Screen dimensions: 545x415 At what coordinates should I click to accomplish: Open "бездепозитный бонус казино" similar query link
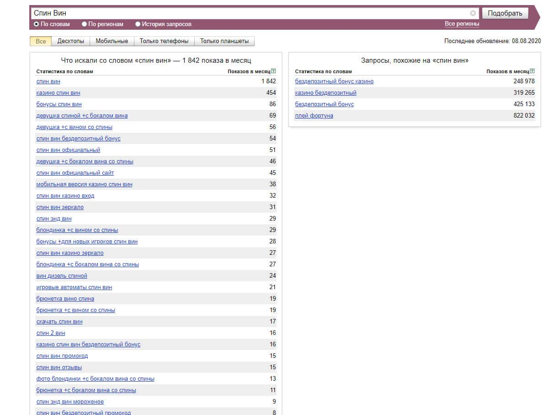tap(334, 81)
